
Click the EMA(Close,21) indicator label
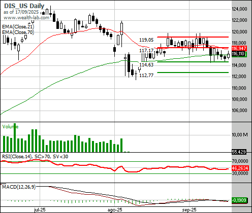tap(18, 27)
